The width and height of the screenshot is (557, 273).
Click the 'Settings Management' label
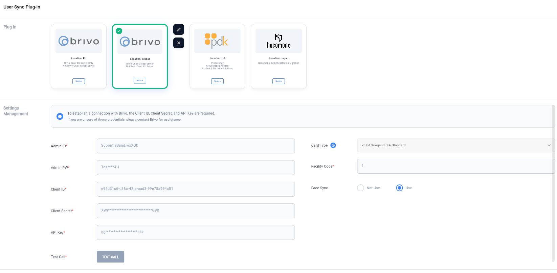(x=16, y=111)
